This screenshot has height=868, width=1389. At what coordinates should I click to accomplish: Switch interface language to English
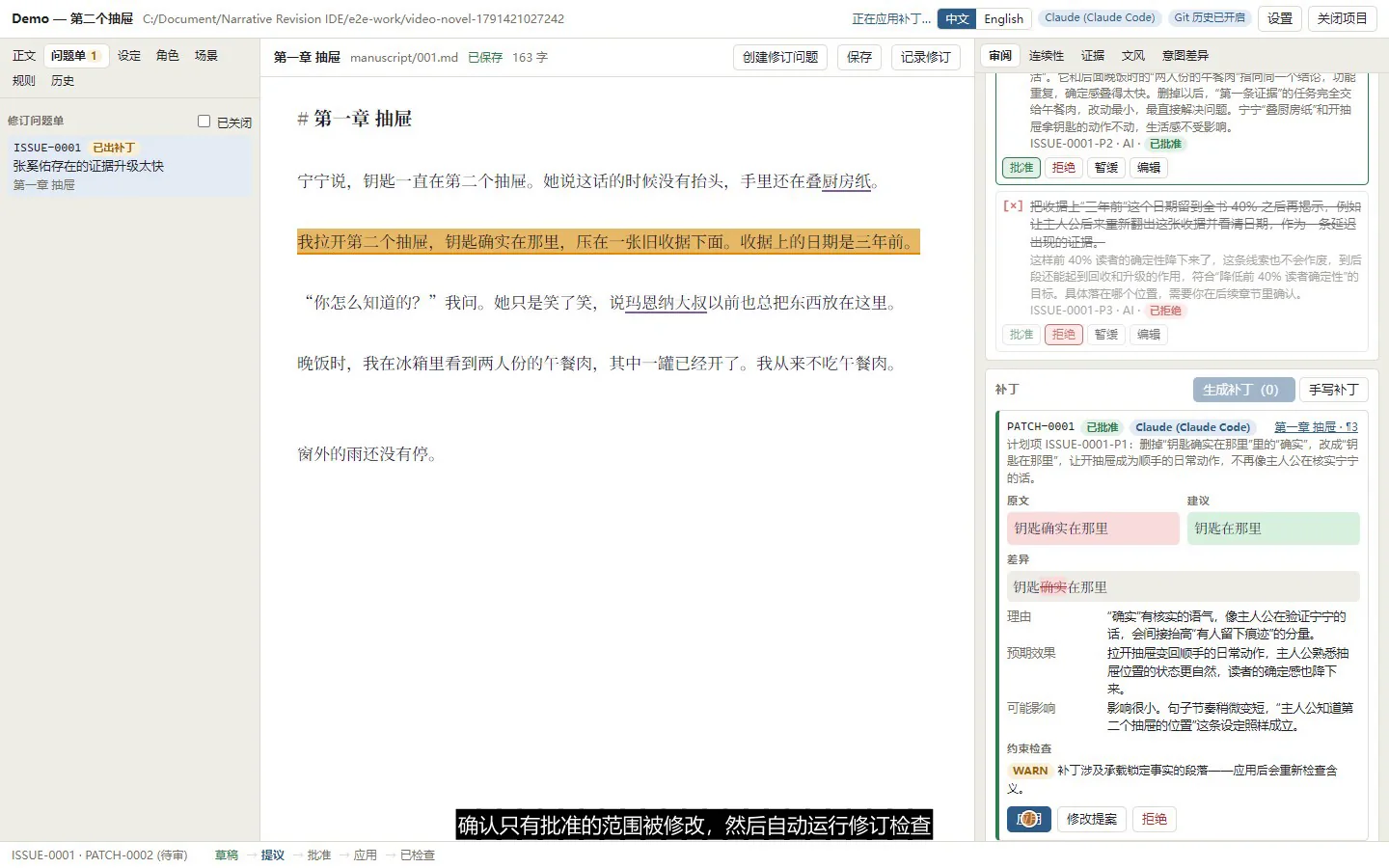click(1003, 18)
